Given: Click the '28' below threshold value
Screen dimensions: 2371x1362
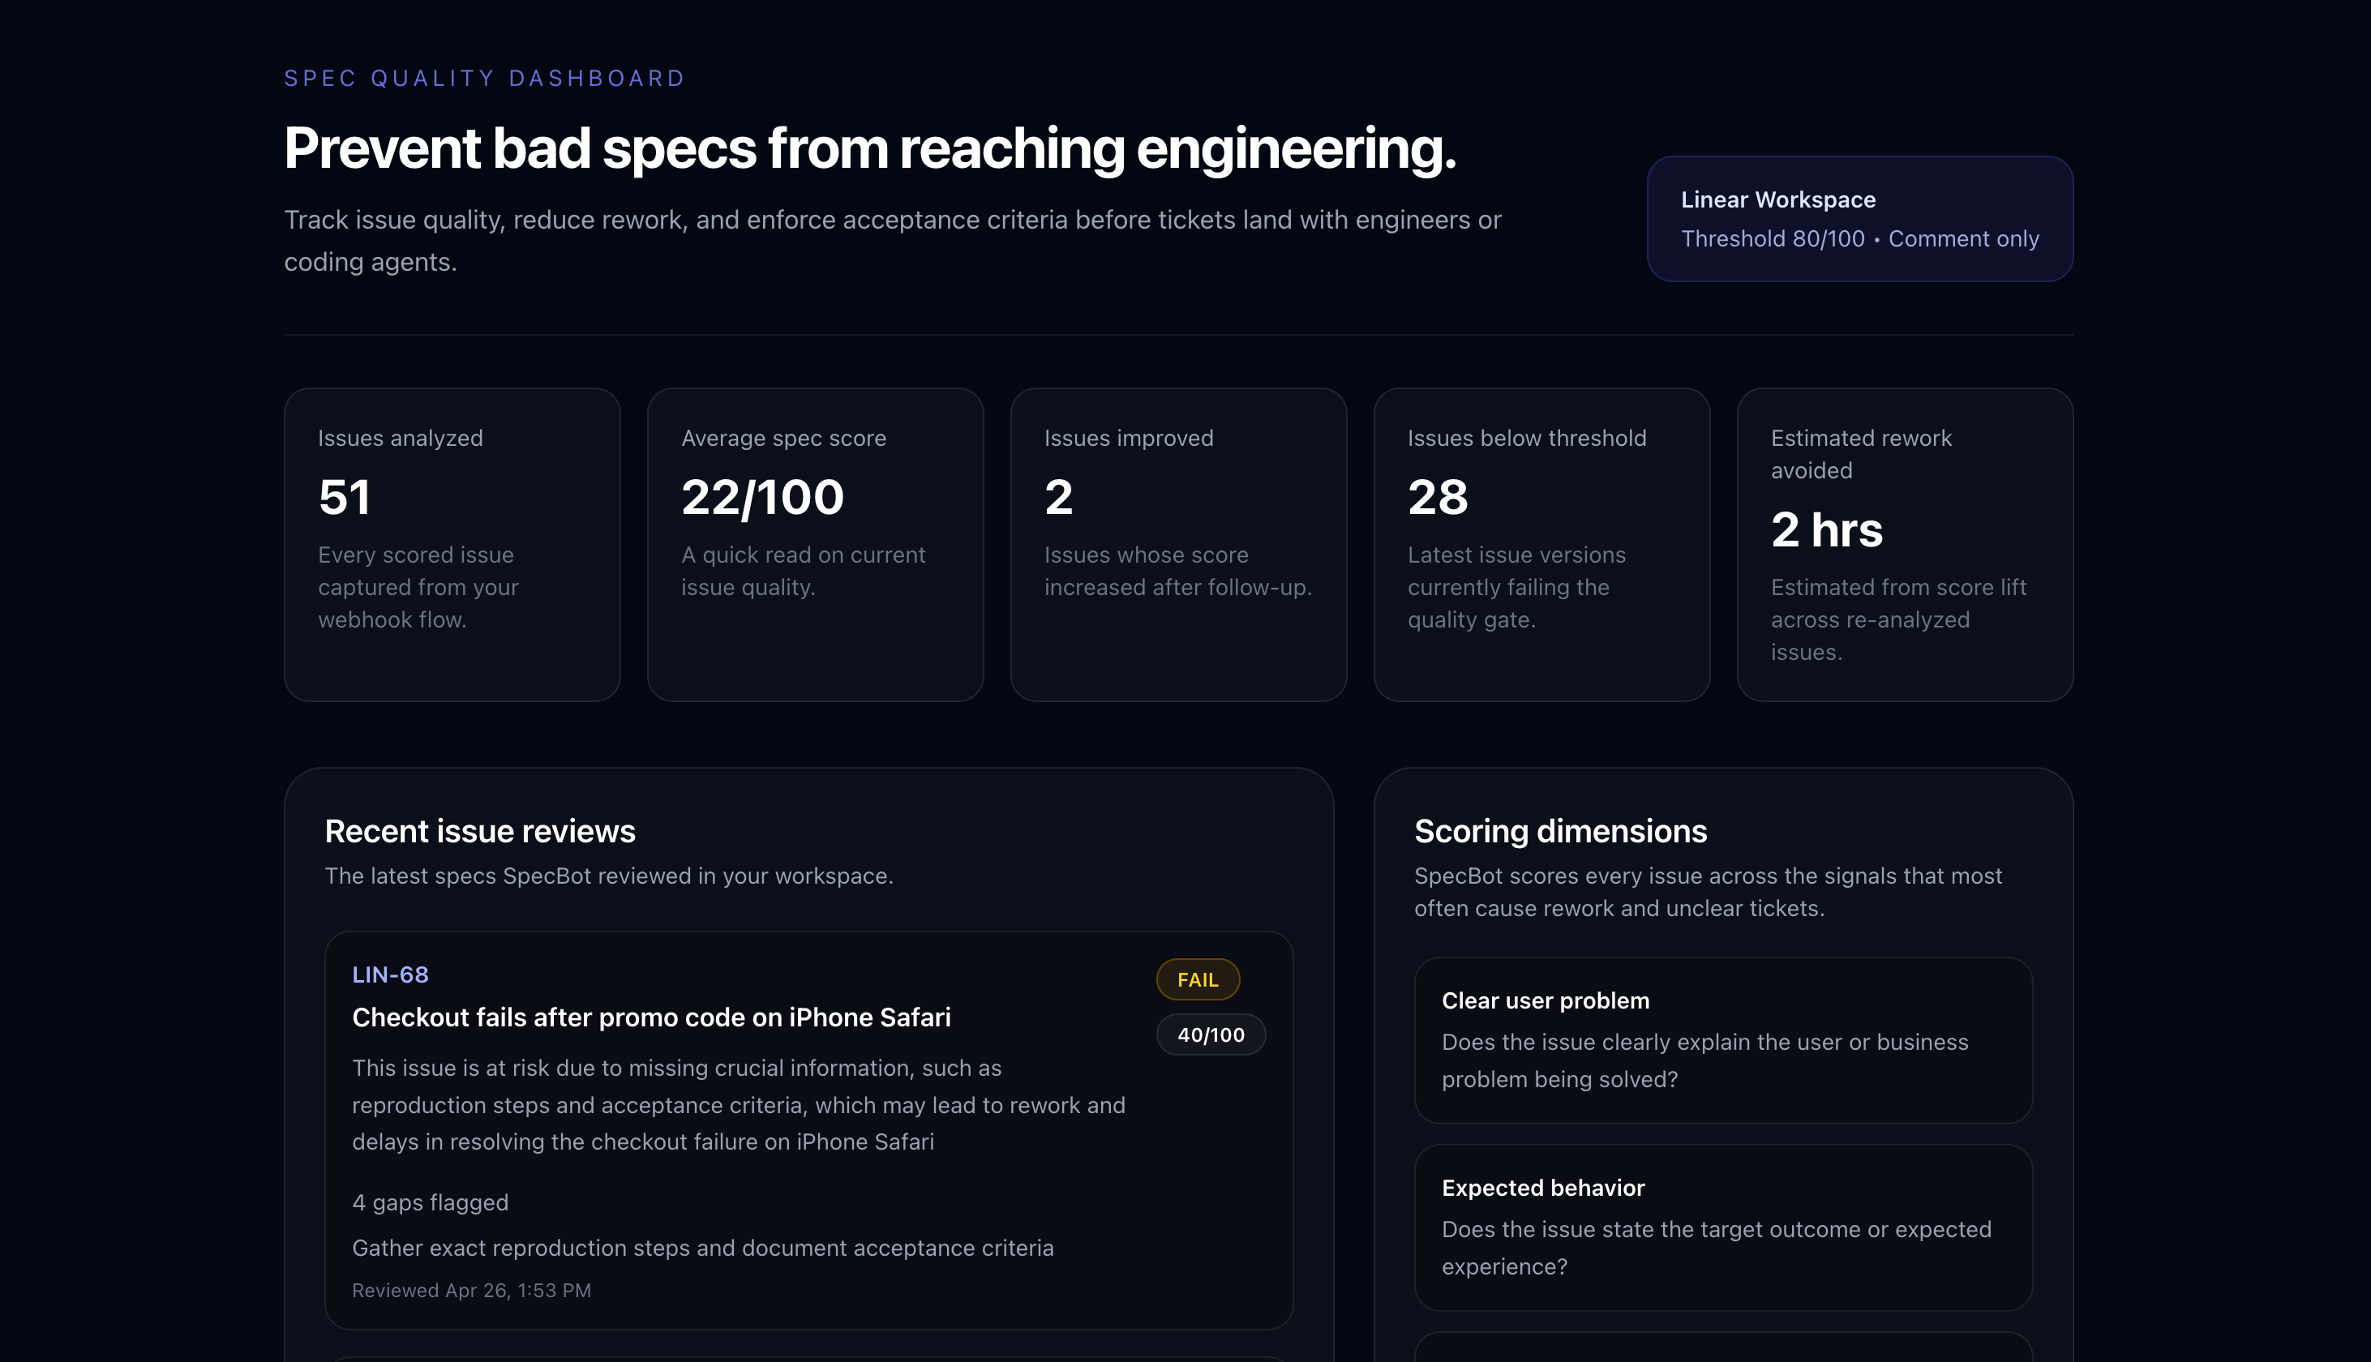Looking at the screenshot, I should [x=1438, y=498].
